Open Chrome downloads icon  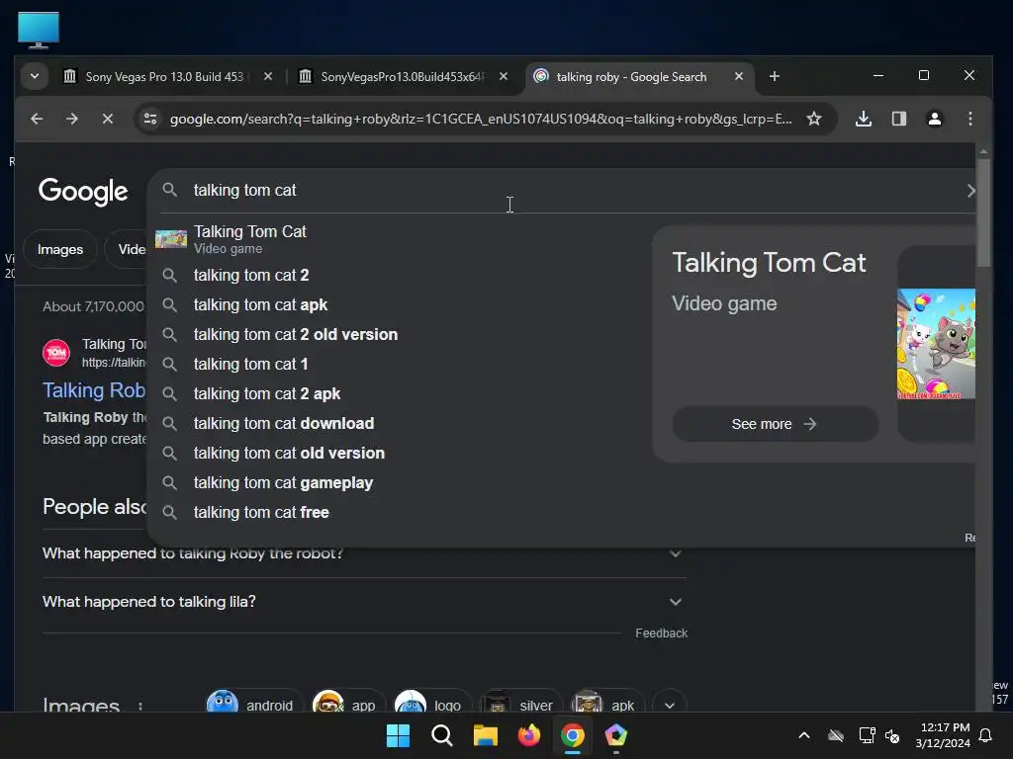click(863, 119)
